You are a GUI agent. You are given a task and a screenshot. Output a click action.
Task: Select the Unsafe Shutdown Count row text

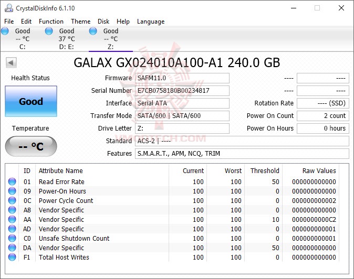coord(74,239)
